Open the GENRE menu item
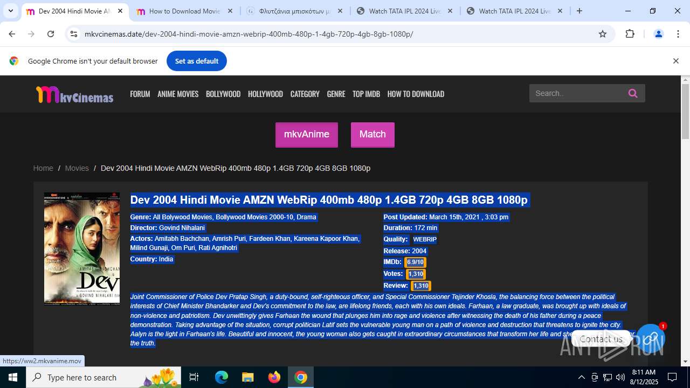Screen dimensions: 690x388 [x=336, y=94]
